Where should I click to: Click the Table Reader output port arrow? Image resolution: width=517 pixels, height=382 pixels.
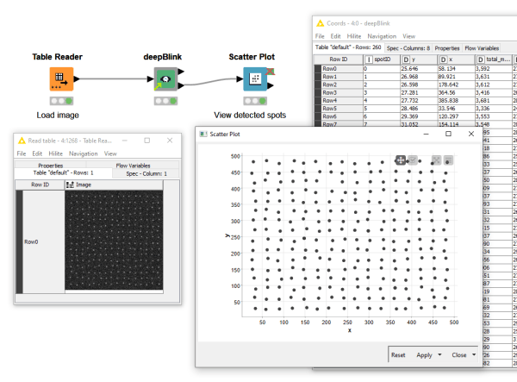click(77, 78)
